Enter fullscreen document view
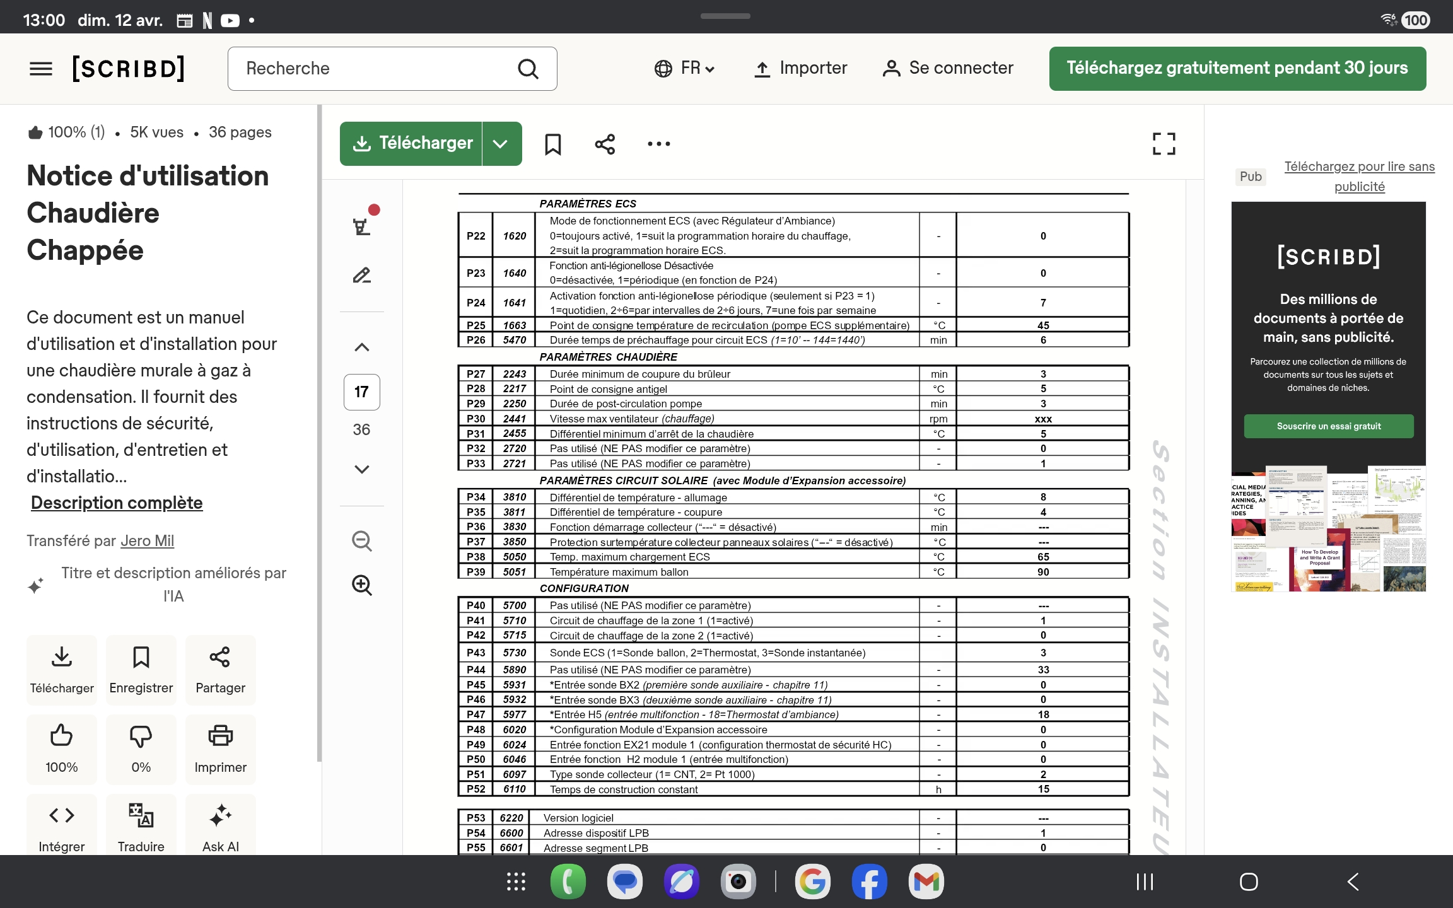Viewport: 1453px width, 908px height. pyautogui.click(x=1164, y=144)
